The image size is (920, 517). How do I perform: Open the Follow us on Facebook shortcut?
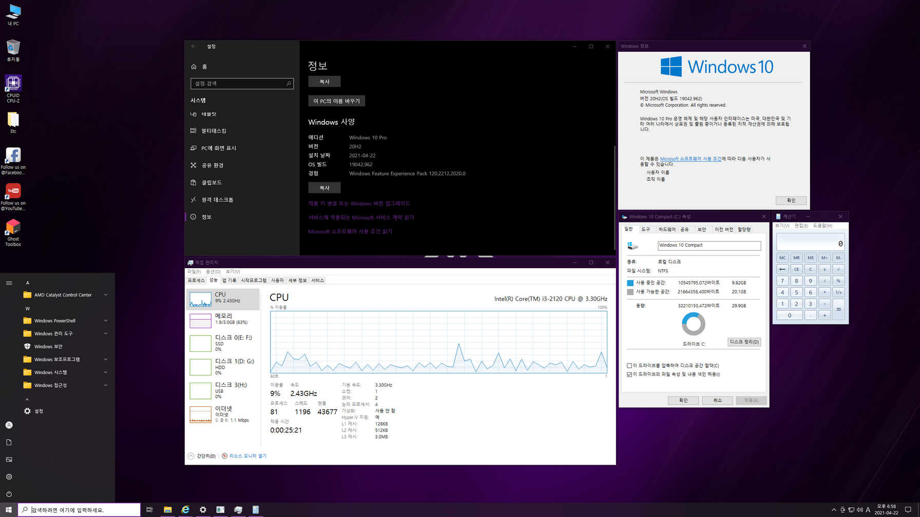pyautogui.click(x=13, y=161)
